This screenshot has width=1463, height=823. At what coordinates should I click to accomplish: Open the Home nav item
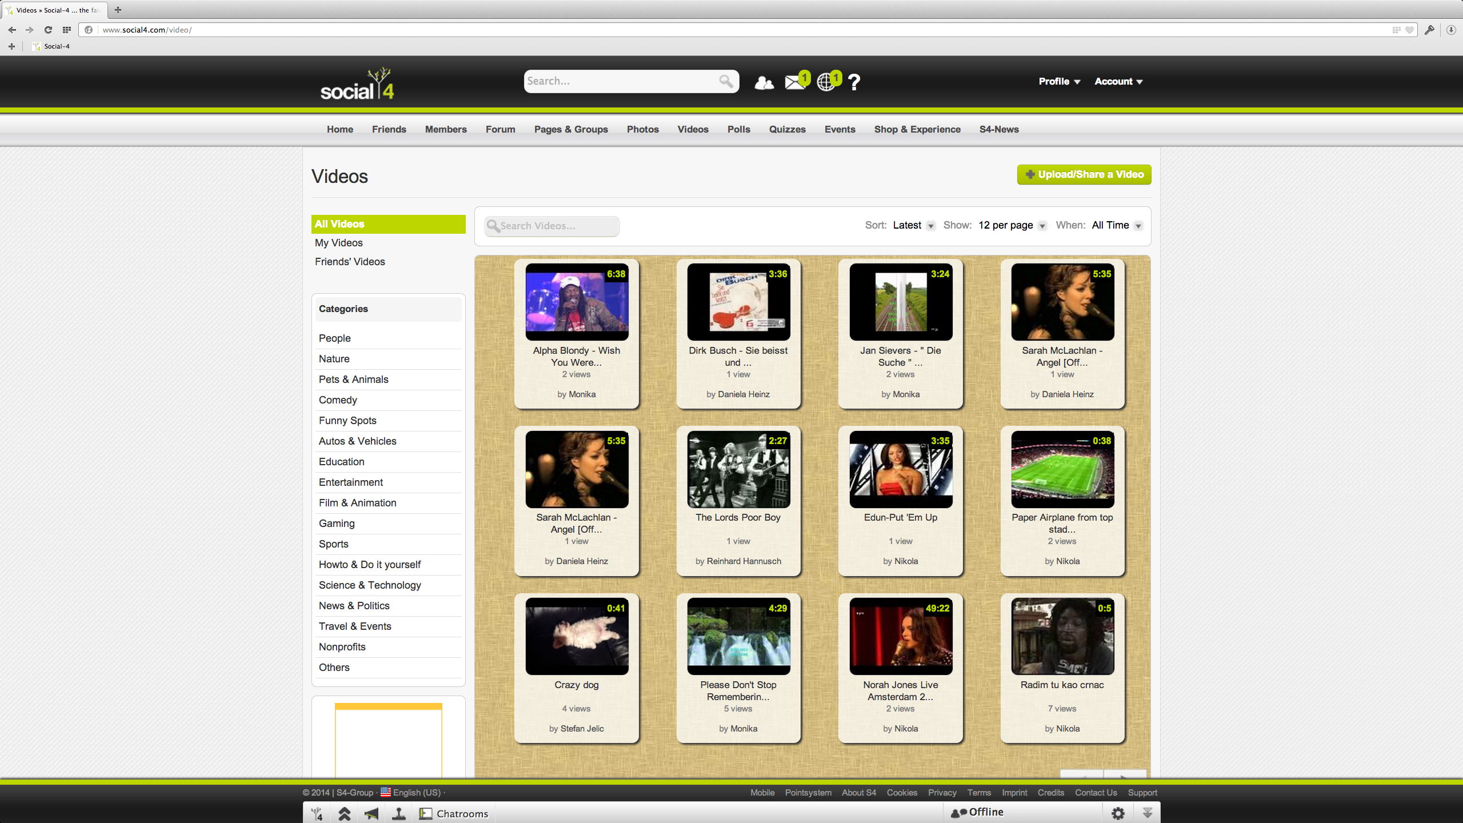click(x=340, y=129)
